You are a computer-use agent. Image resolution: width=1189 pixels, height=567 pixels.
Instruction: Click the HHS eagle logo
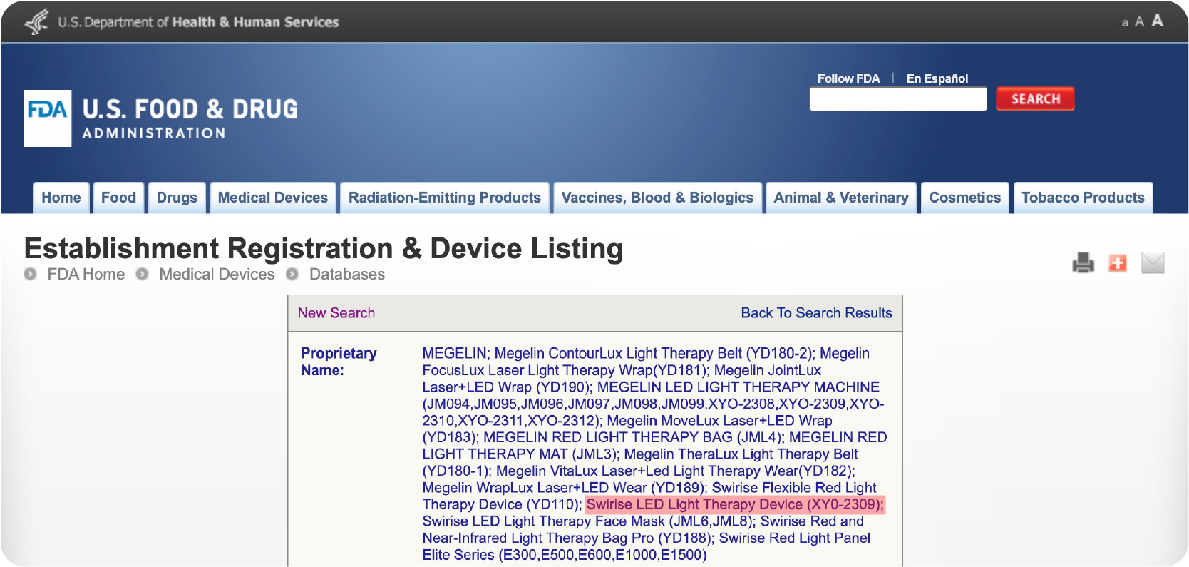[x=37, y=21]
